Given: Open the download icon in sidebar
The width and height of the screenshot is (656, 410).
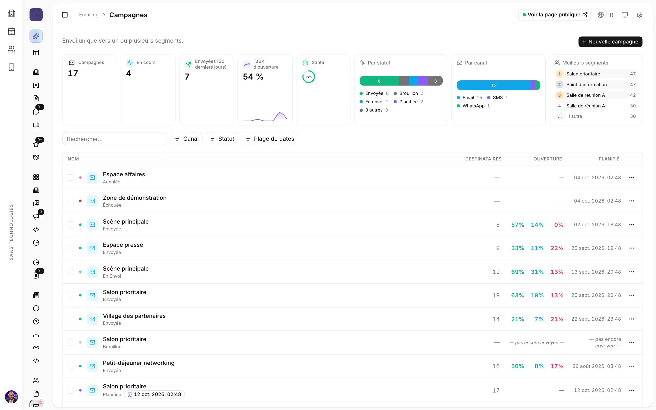Looking at the screenshot, I should [36, 335].
